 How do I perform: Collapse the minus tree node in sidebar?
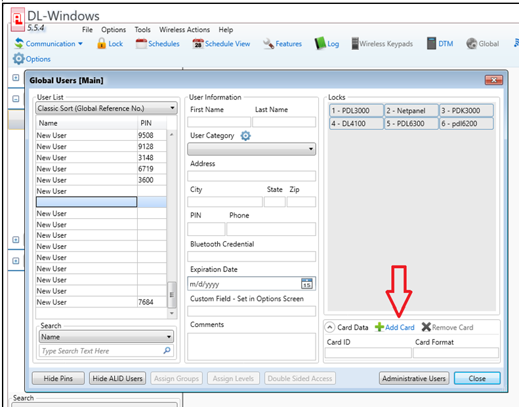coord(16,98)
